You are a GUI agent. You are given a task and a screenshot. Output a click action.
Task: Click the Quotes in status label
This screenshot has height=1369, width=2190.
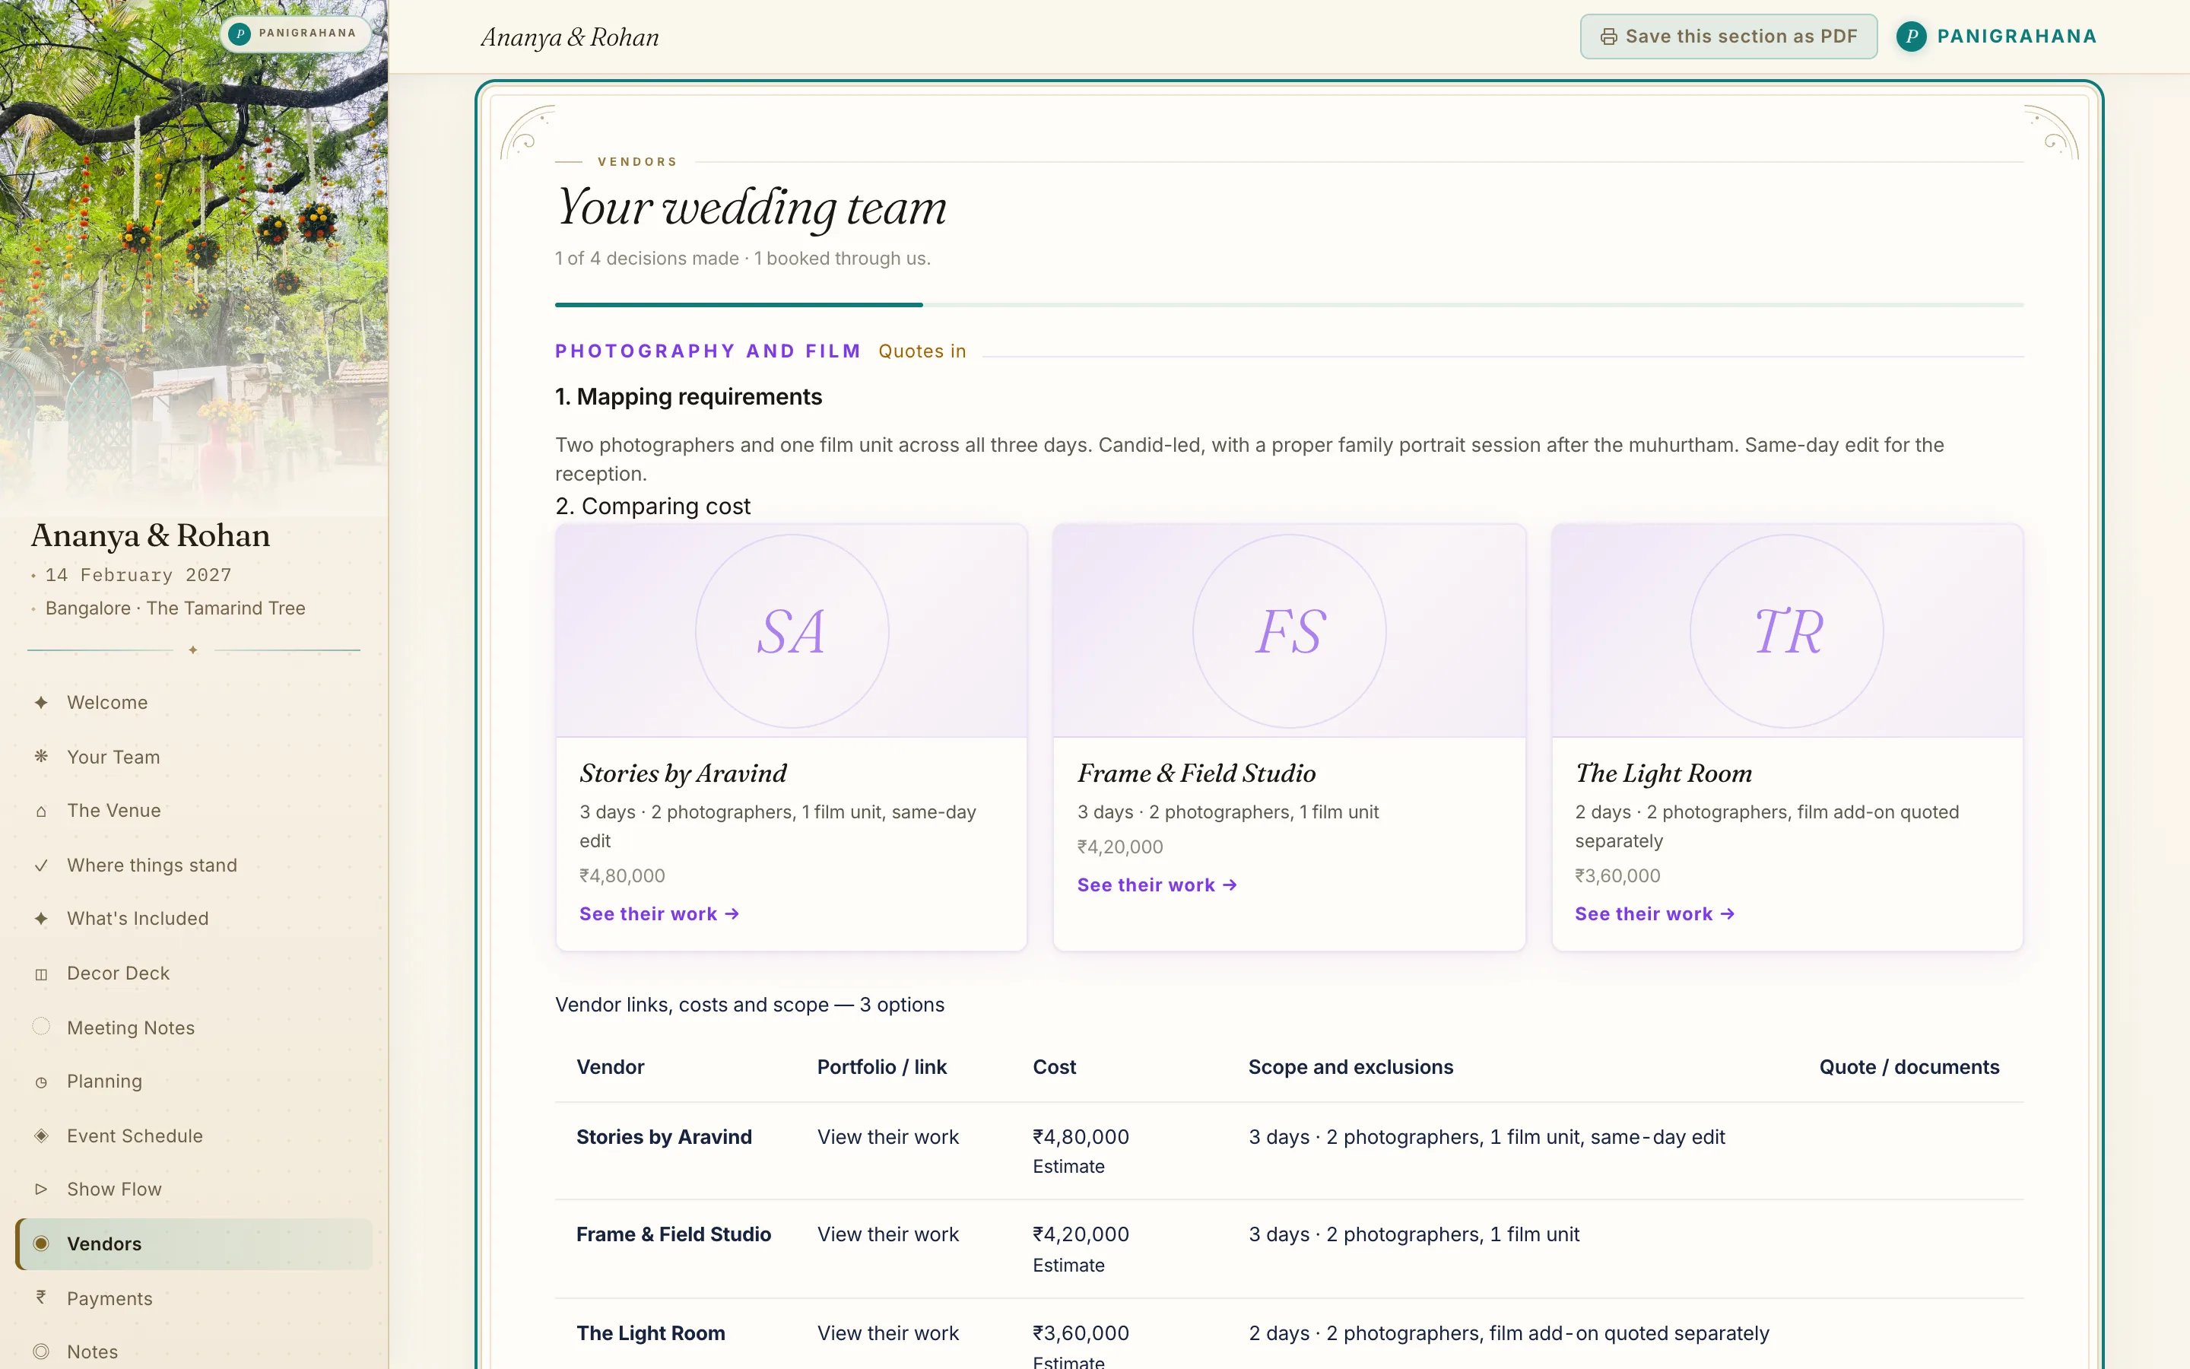[922, 351]
